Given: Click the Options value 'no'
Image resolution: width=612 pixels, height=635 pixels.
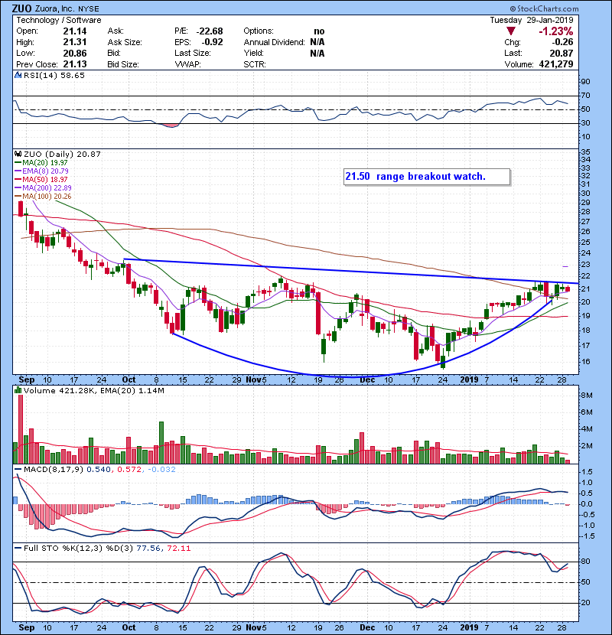Looking at the screenshot, I should click(x=319, y=31).
